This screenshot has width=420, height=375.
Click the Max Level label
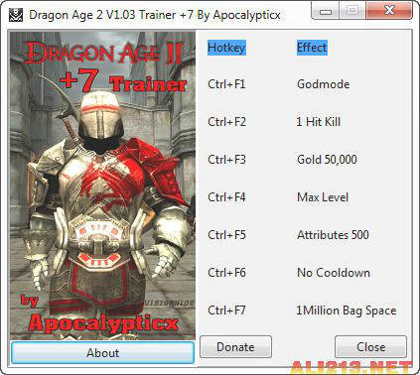323,197
